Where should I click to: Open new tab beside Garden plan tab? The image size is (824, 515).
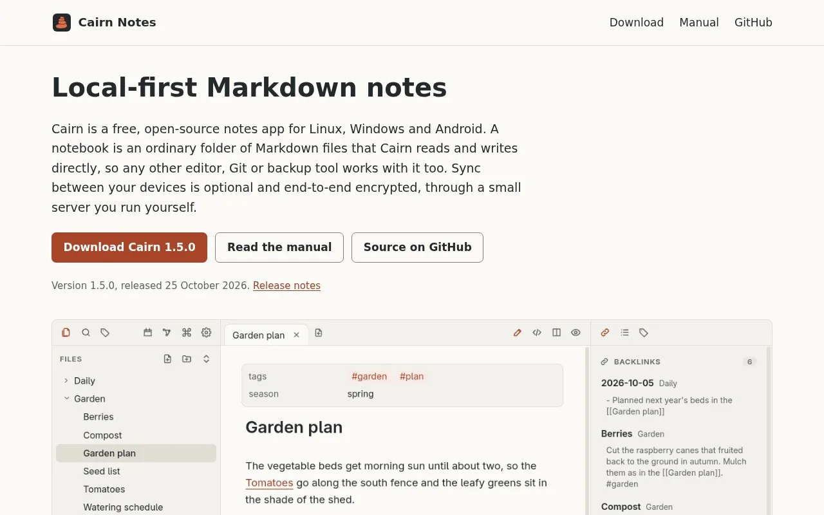(319, 333)
